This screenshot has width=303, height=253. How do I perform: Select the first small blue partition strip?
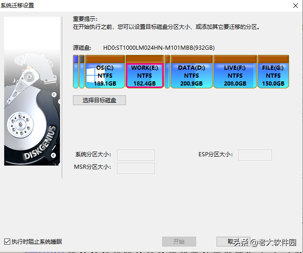click(76, 72)
